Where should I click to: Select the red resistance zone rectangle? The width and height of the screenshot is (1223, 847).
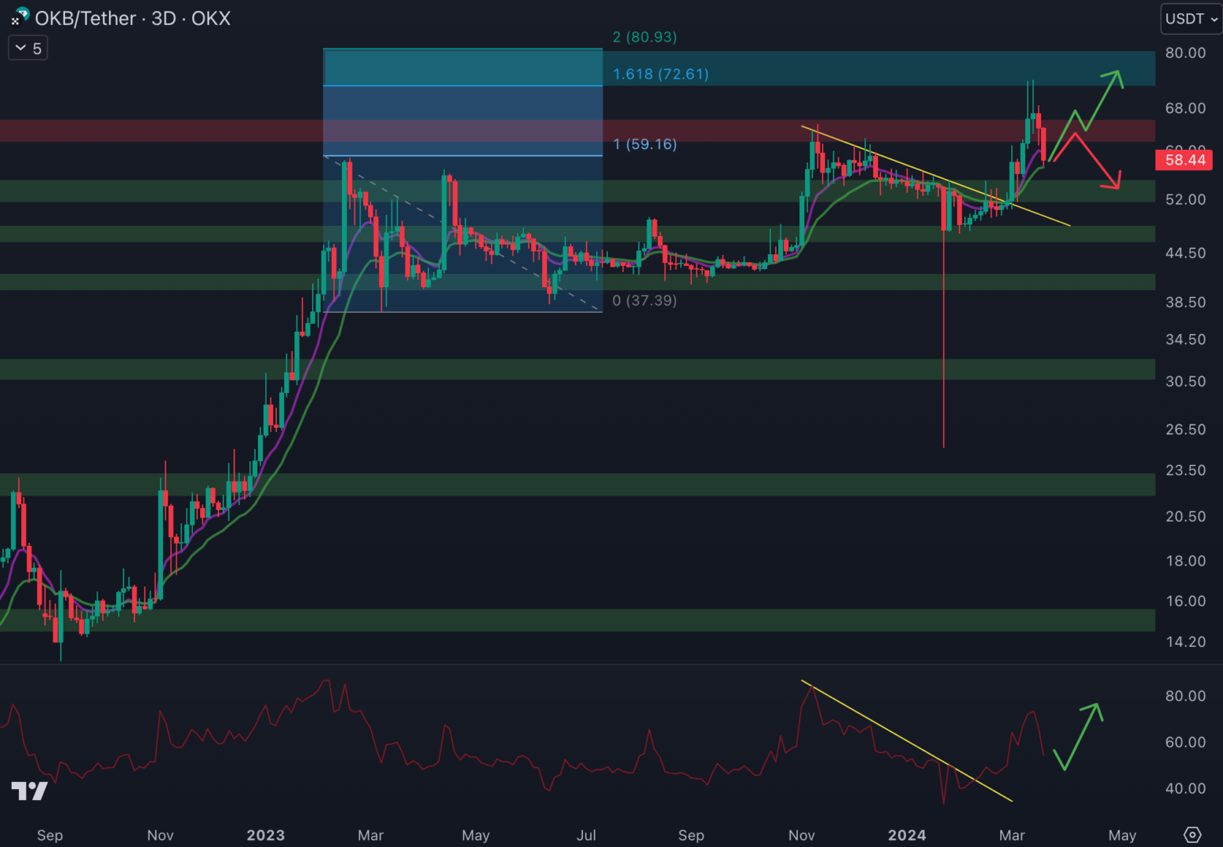tap(157, 131)
